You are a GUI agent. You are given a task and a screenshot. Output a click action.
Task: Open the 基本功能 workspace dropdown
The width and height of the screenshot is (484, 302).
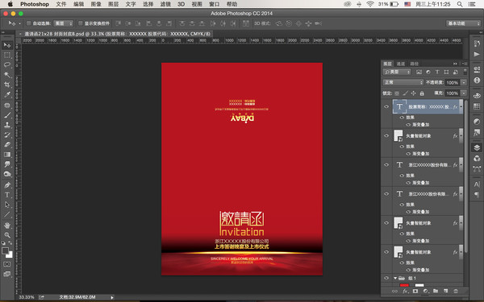pos(463,23)
